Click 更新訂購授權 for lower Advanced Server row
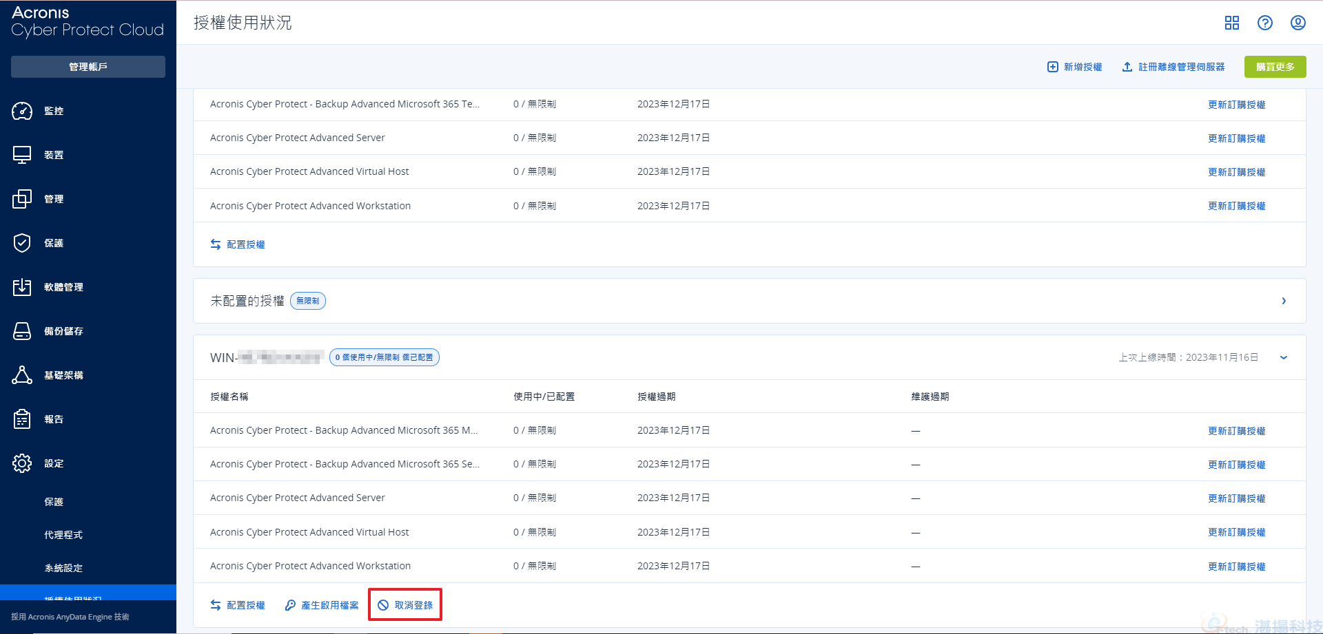The image size is (1323, 634). 1237,498
